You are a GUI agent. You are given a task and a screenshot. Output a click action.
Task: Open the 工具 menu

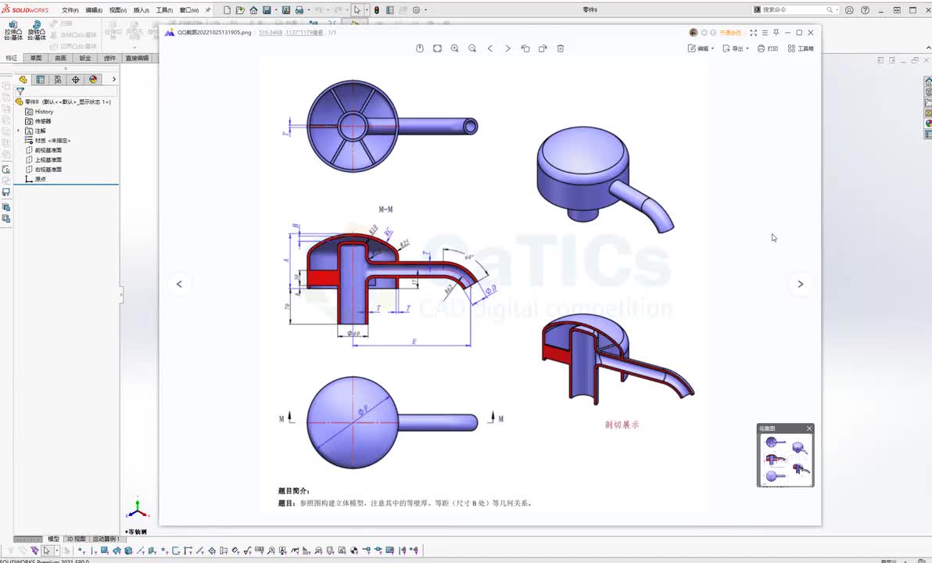pyautogui.click(x=164, y=10)
